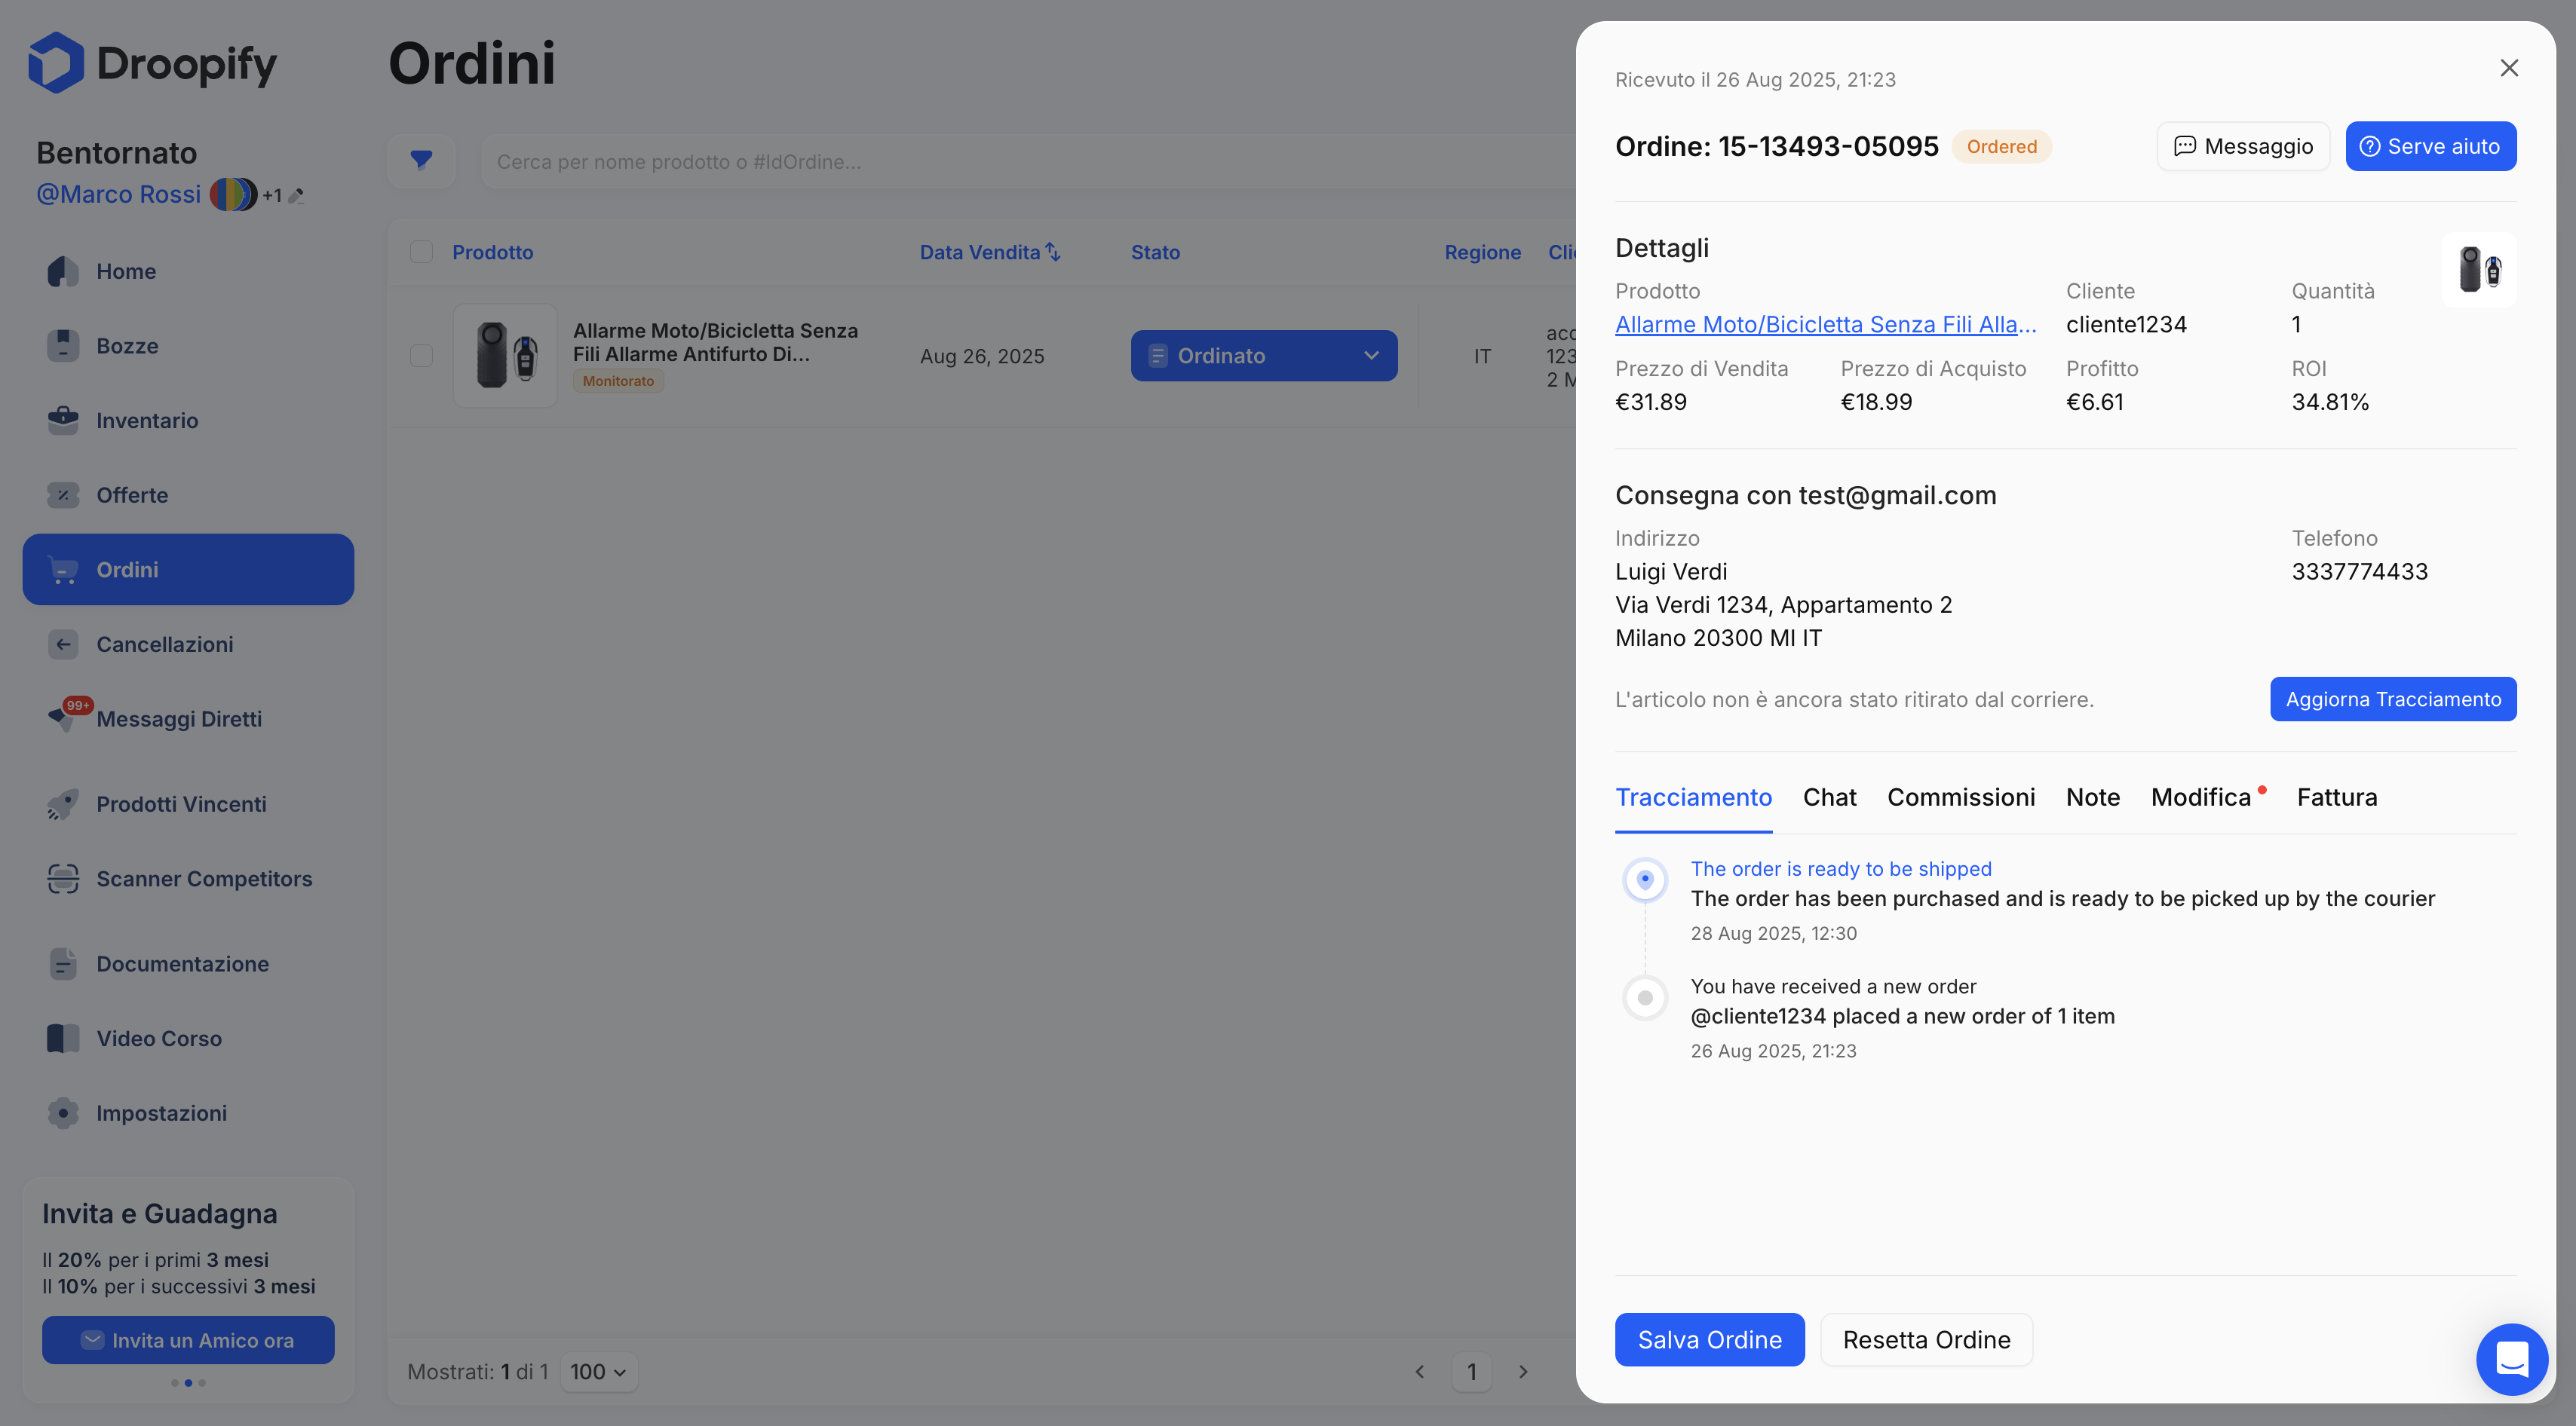
Task: Click the Aug 26, 2025 date cell
Action: tap(982, 356)
